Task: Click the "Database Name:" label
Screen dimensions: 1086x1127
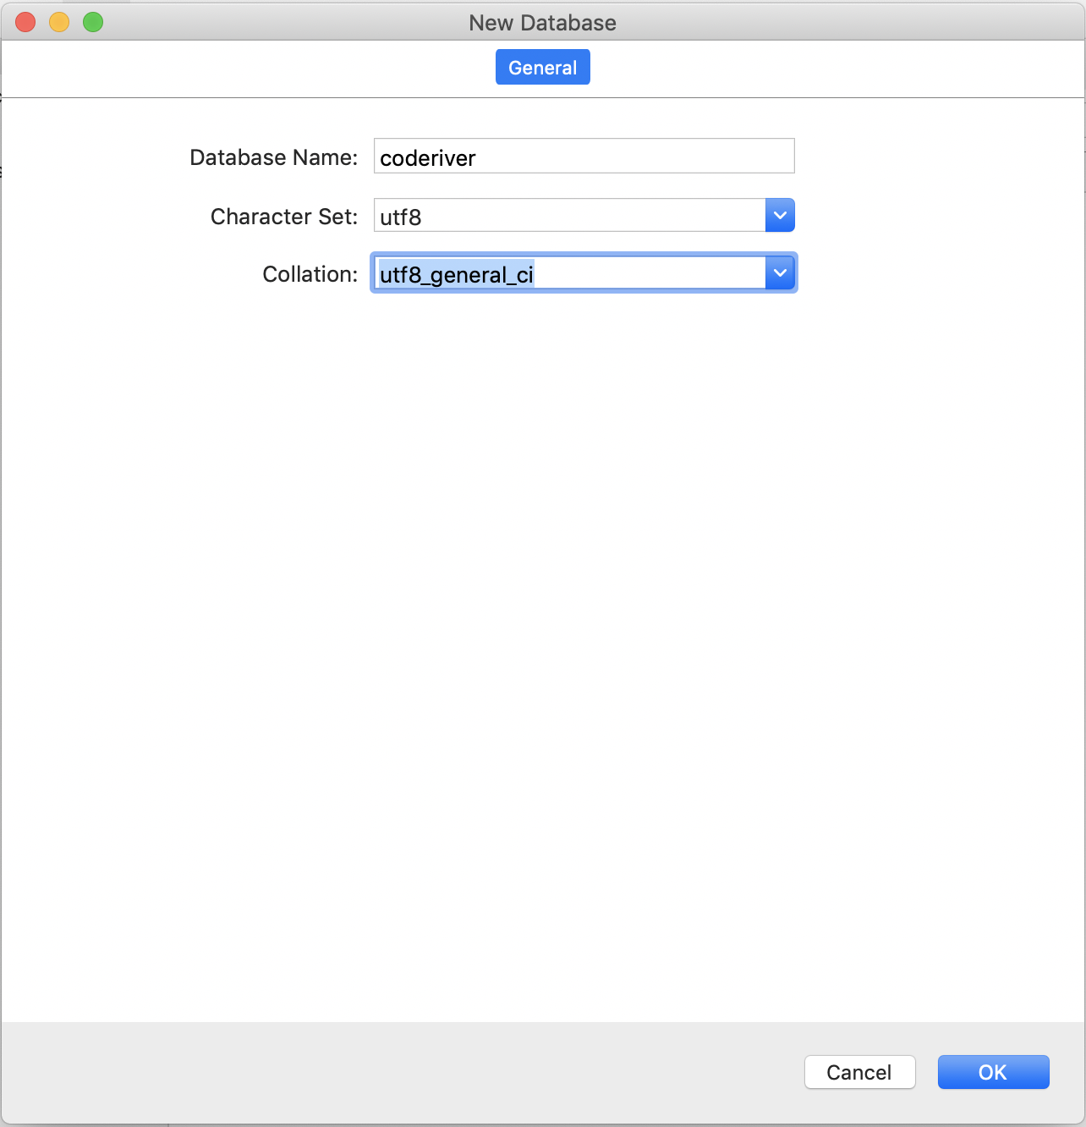Action: point(273,157)
